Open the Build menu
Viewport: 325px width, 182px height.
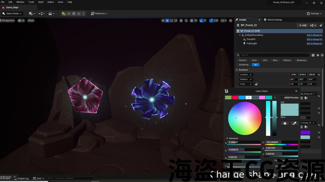41,2
